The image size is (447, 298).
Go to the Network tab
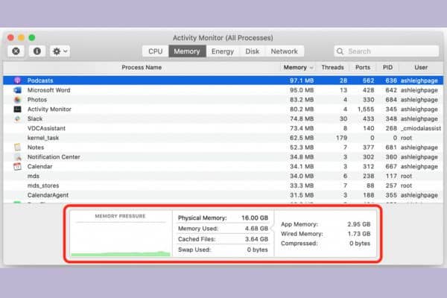point(285,51)
